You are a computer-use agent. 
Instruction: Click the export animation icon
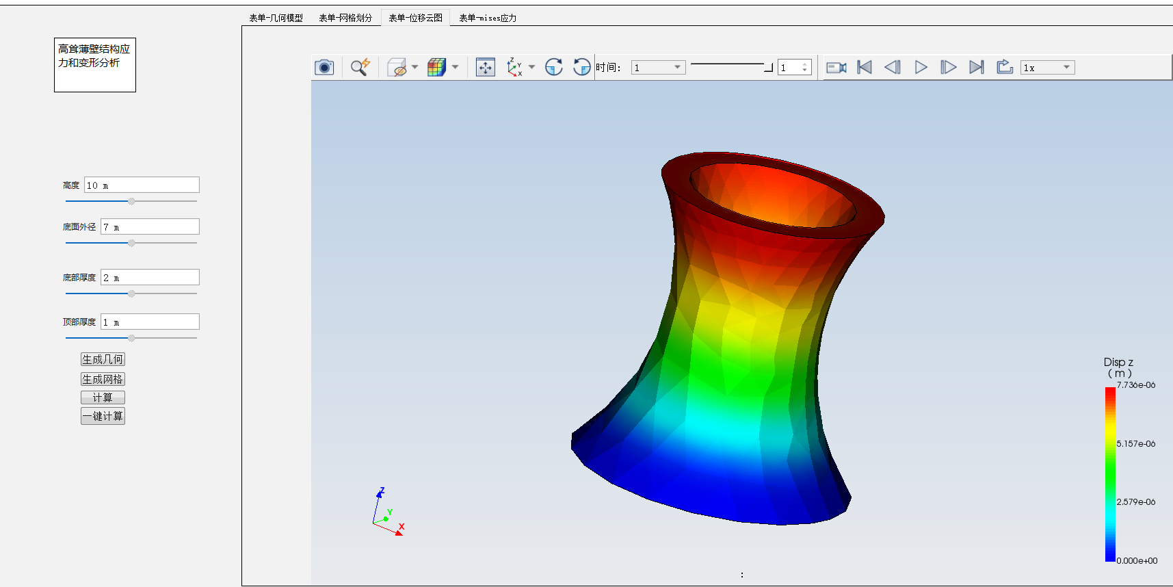tap(1005, 67)
